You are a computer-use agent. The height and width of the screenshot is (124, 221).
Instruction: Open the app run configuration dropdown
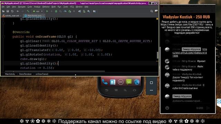38,11
